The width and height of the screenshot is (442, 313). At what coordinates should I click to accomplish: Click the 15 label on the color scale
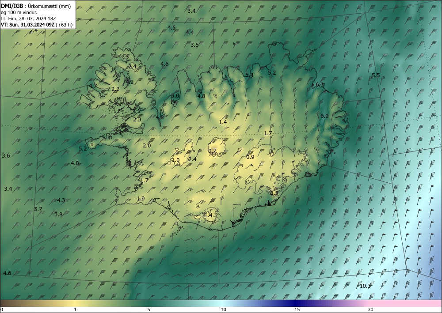click(297, 310)
